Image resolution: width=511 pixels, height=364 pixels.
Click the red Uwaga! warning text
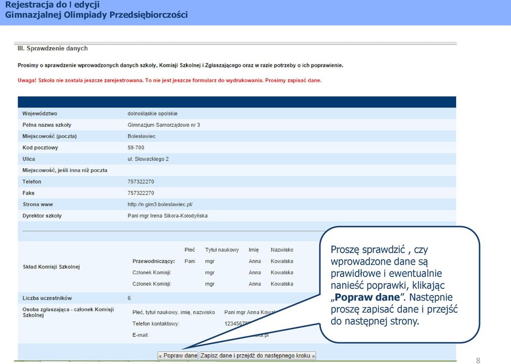pyautogui.click(x=169, y=80)
